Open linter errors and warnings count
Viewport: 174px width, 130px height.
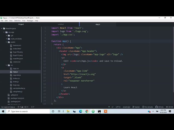(23, 107)
